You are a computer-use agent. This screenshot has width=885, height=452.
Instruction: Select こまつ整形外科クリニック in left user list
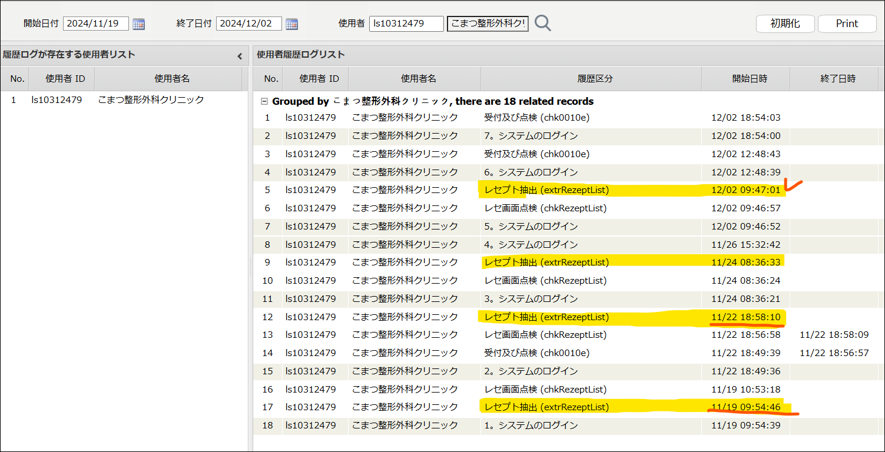click(151, 100)
